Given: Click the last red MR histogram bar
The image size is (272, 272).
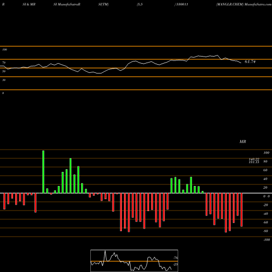Looking at the screenshot, I should tap(242, 210).
